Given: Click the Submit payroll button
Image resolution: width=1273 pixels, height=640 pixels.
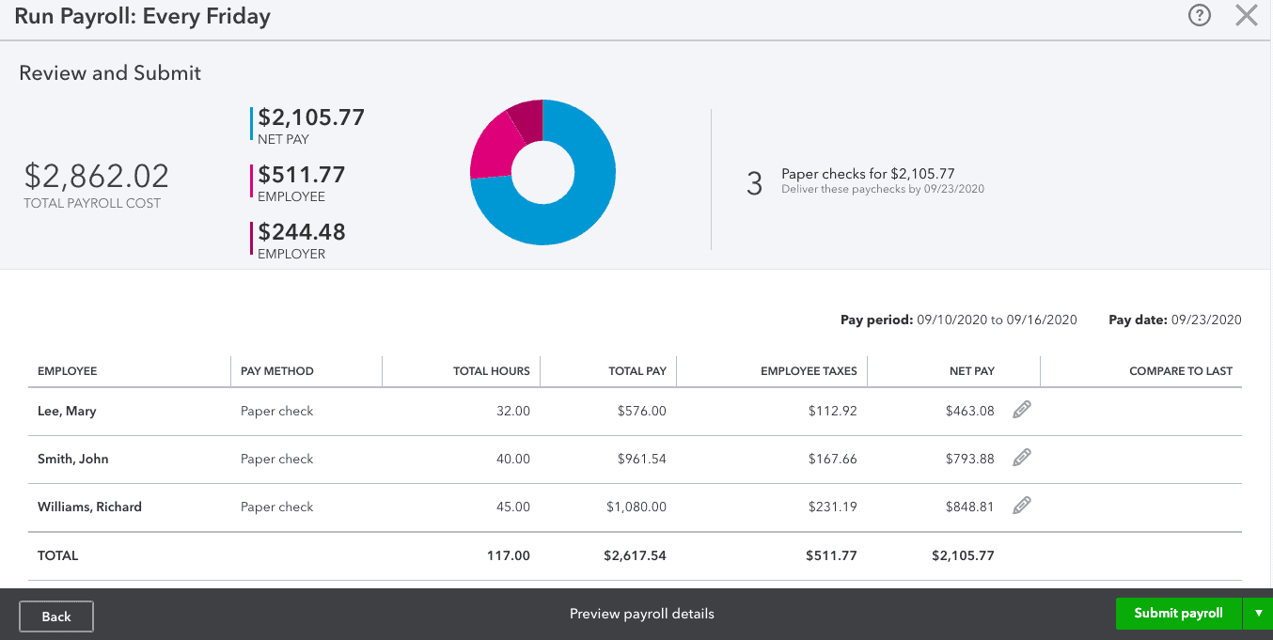Looking at the screenshot, I should [1179, 613].
